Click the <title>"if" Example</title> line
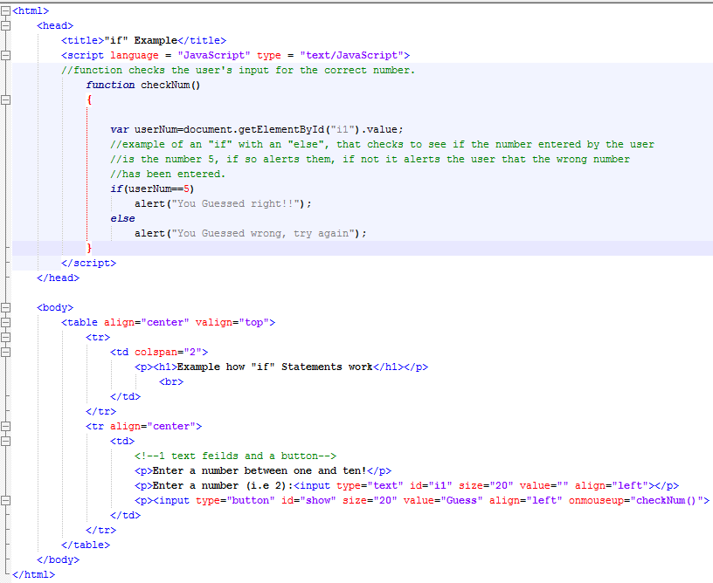Screen dimensions: 713x583 click(x=143, y=40)
